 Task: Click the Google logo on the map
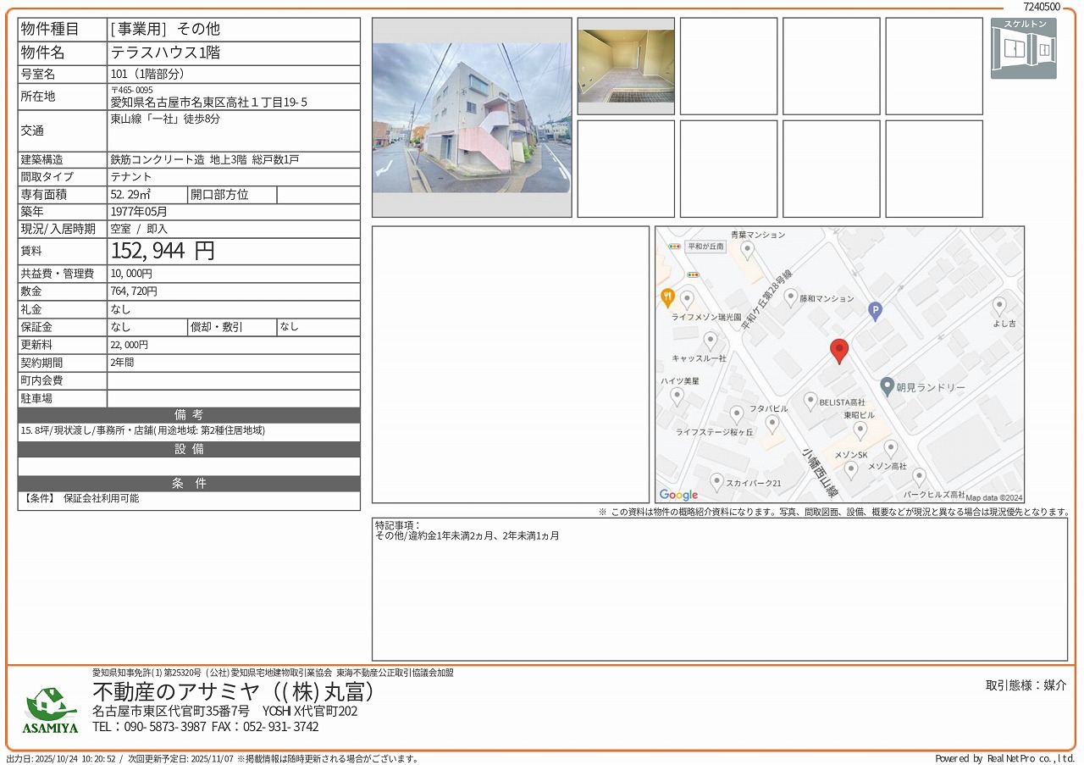click(678, 495)
